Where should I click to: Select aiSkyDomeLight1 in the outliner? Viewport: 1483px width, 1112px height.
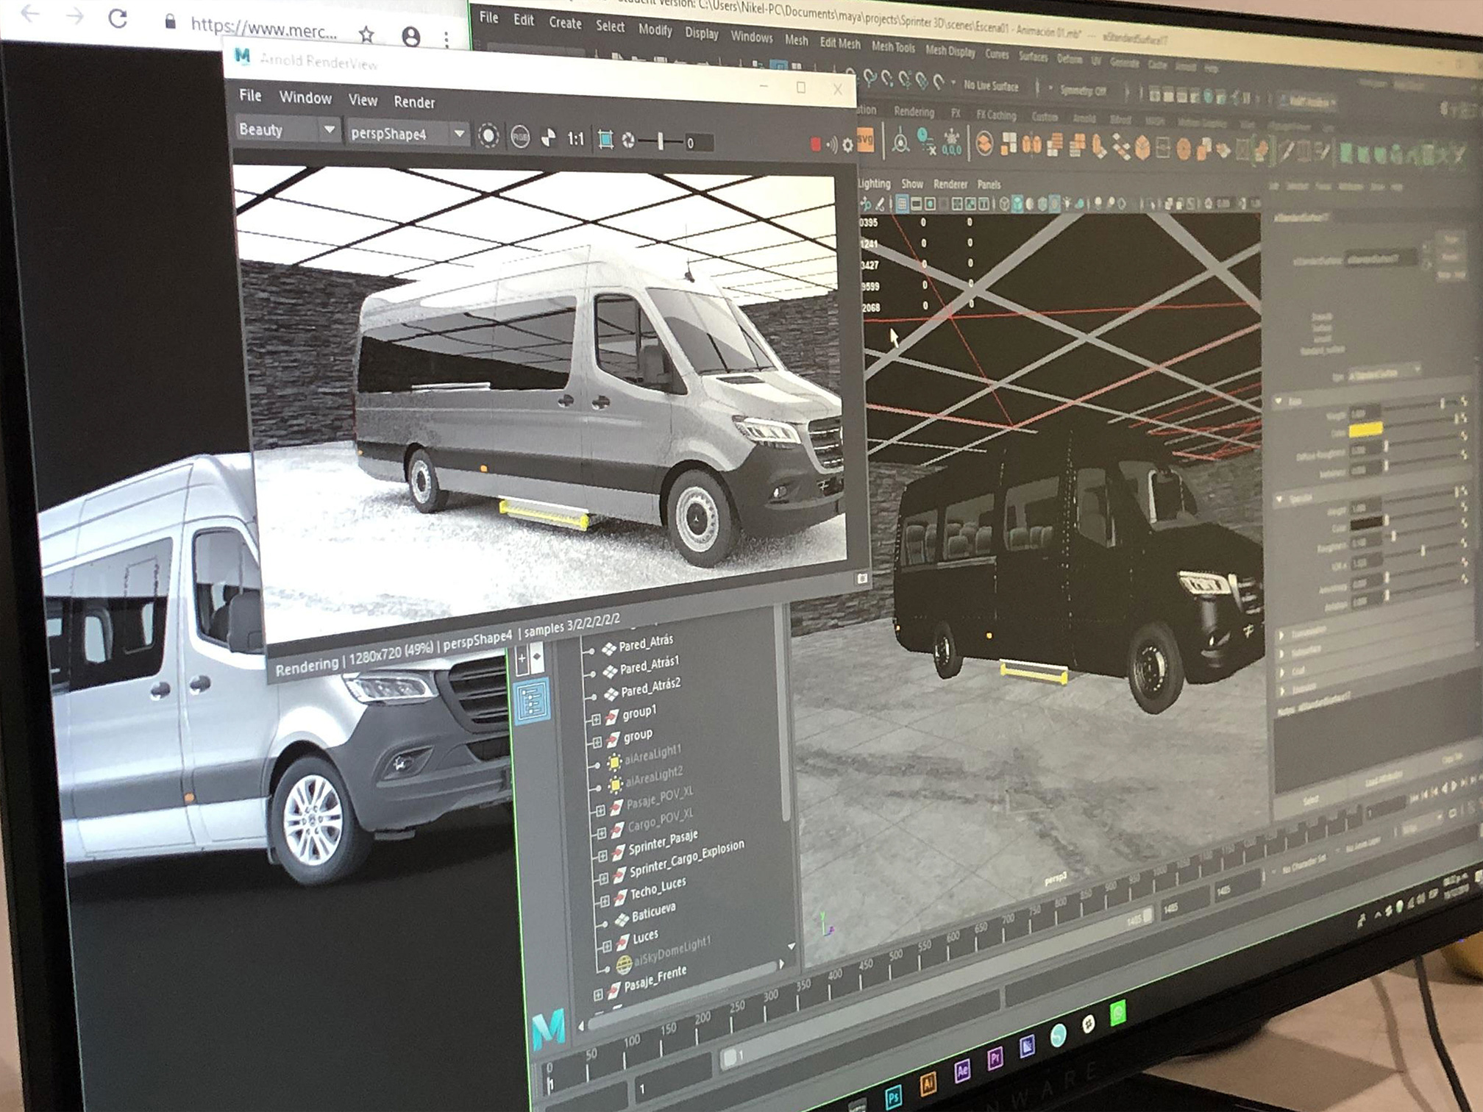672,953
